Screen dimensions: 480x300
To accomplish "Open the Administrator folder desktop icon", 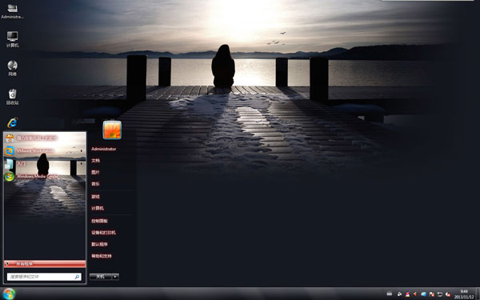I will pos(12,11).
